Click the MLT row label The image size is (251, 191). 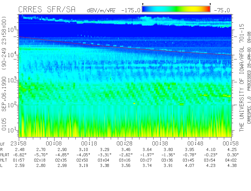(4, 160)
